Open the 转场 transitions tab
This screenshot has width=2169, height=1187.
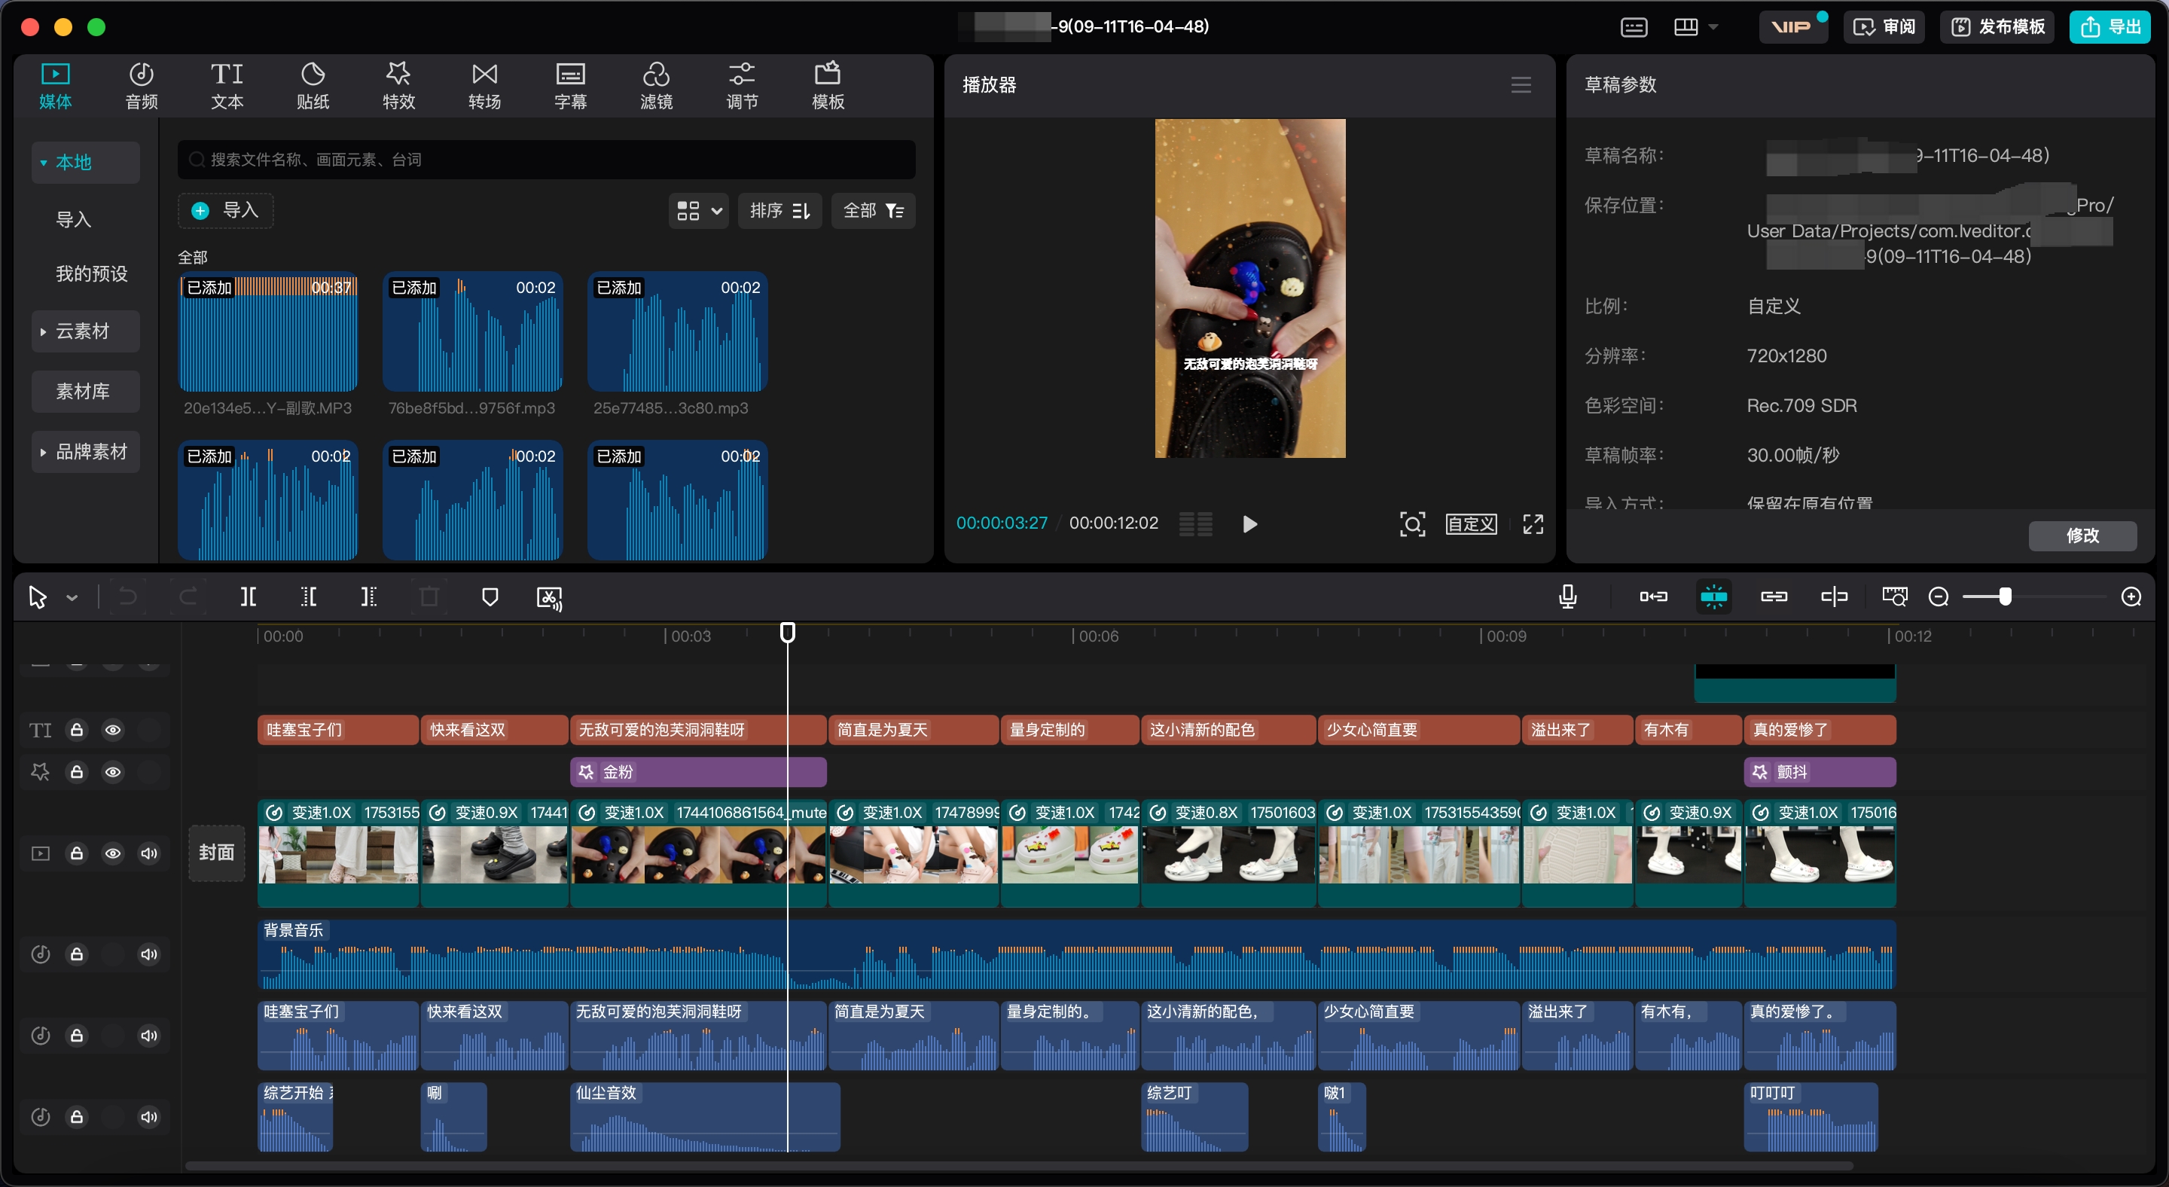pyautogui.click(x=484, y=86)
